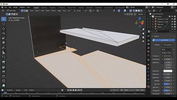This screenshot has width=177, height=100.
Task: Expand the Base Color row
Action: [x=153, y=56]
